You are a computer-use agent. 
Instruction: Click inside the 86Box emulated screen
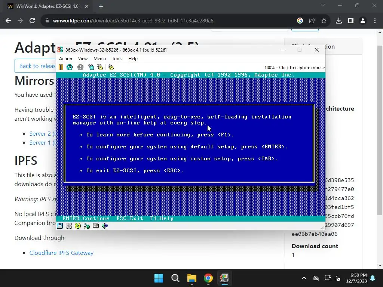click(x=190, y=146)
